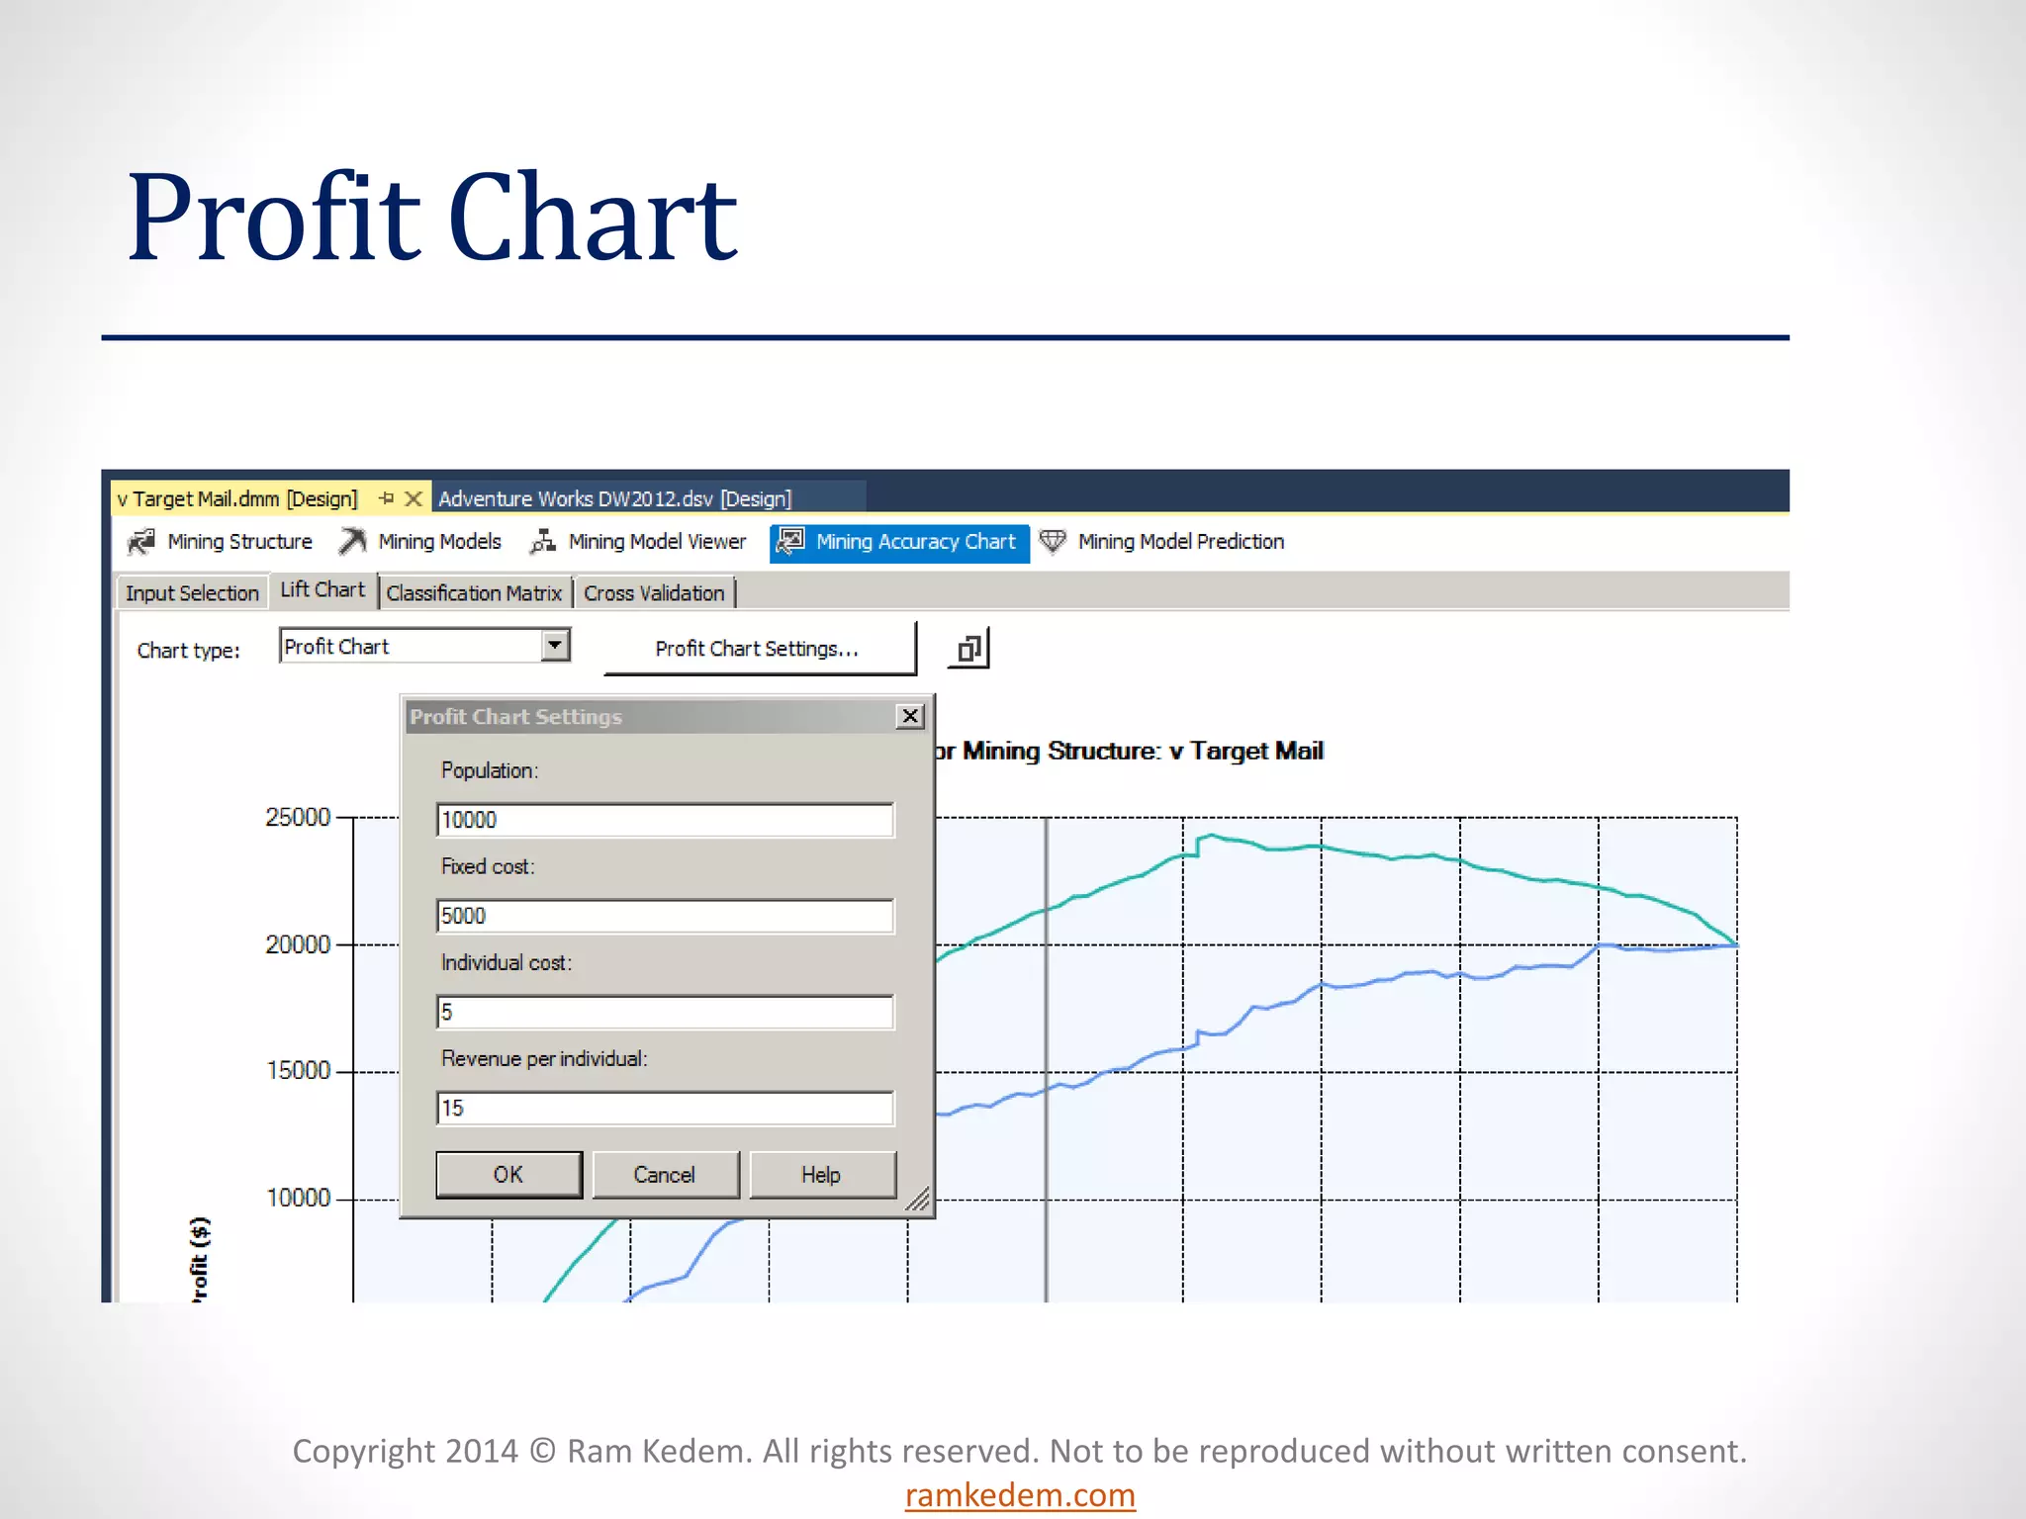Select the Cross Validation tab

(x=654, y=593)
